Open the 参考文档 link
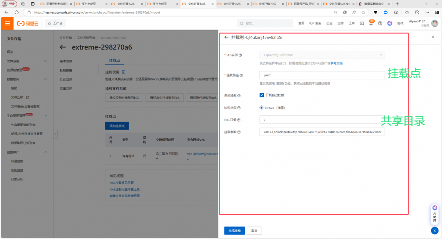 (x=336, y=63)
